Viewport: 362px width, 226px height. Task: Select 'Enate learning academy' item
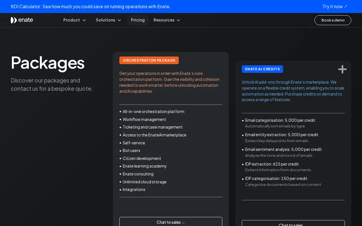tap(145, 166)
